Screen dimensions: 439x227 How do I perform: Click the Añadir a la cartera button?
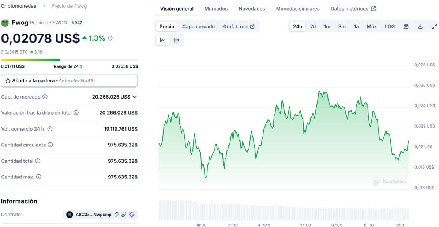coord(69,81)
